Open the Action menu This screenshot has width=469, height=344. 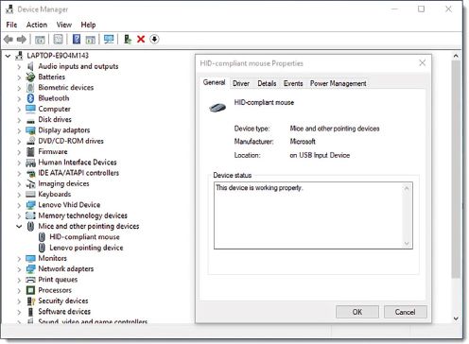pyautogui.click(x=37, y=25)
